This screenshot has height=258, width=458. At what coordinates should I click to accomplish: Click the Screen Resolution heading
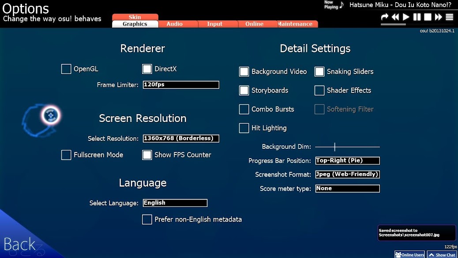point(143,118)
